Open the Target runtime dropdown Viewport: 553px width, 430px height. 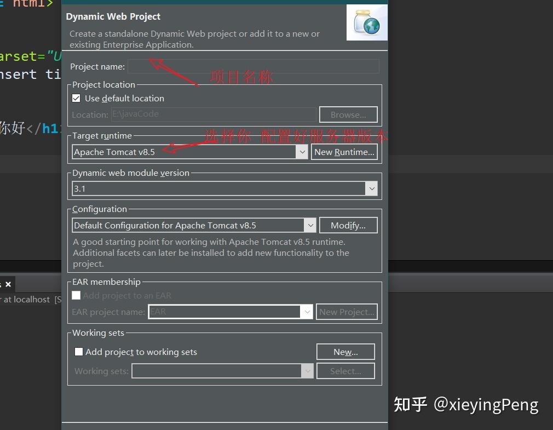[x=302, y=152]
